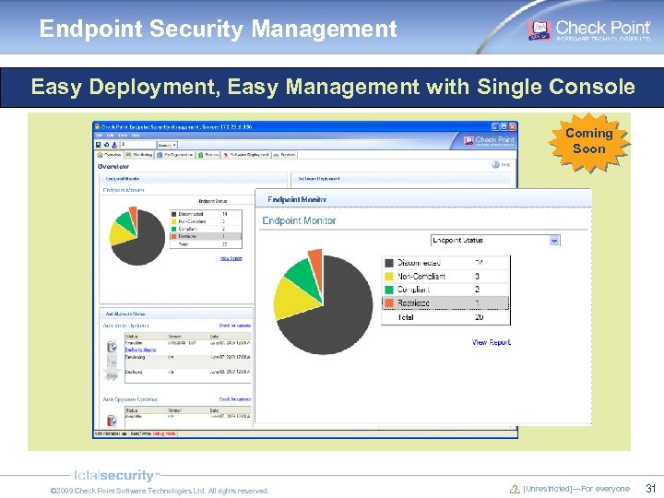Screen dimensions: 664x498
Task: Click the warning triangle icon in the slide footer
Action: (x=515, y=488)
